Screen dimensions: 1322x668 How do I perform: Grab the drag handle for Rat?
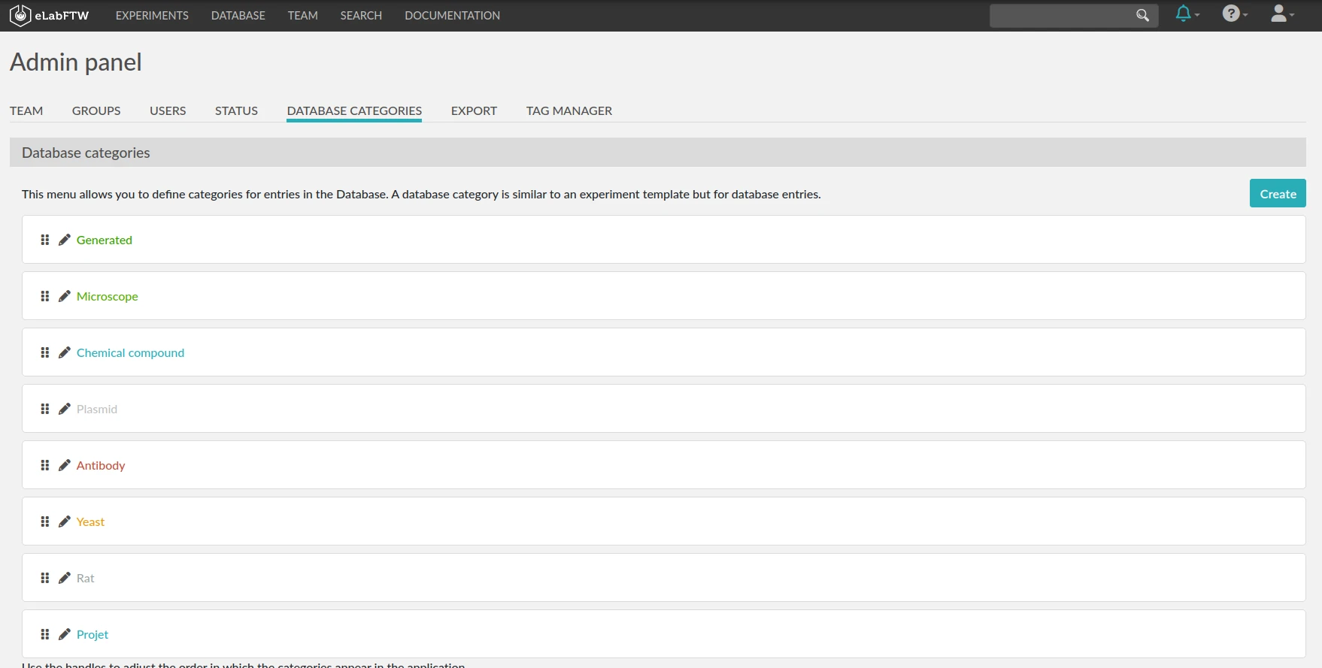pos(45,578)
